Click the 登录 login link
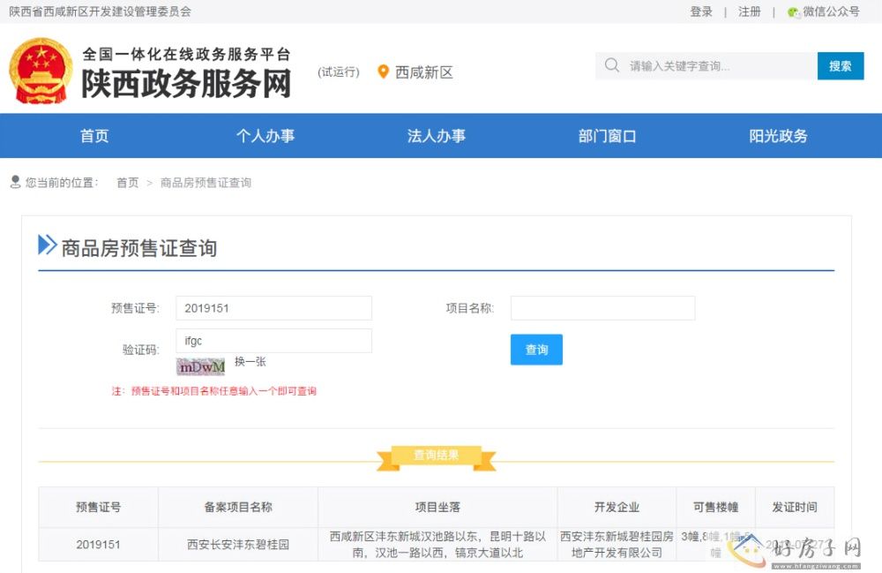 coord(701,11)
